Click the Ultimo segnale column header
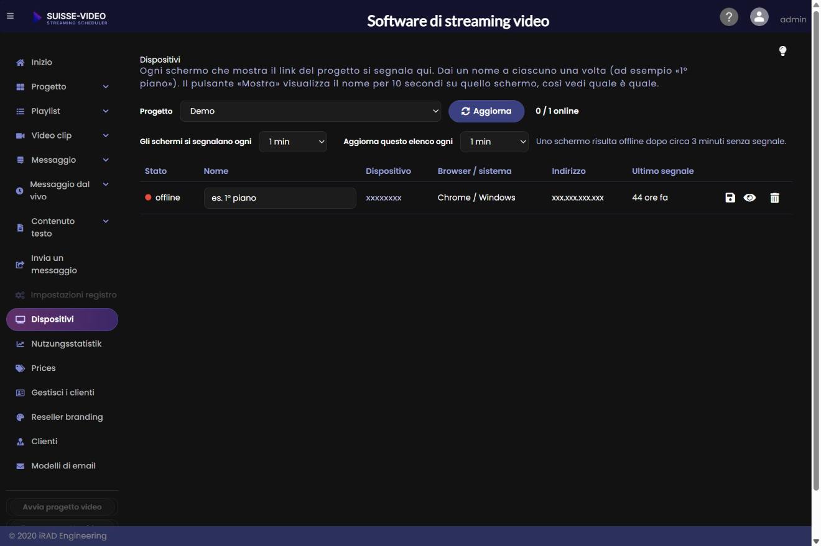This screenshot has width=821, height=546. 662,171
